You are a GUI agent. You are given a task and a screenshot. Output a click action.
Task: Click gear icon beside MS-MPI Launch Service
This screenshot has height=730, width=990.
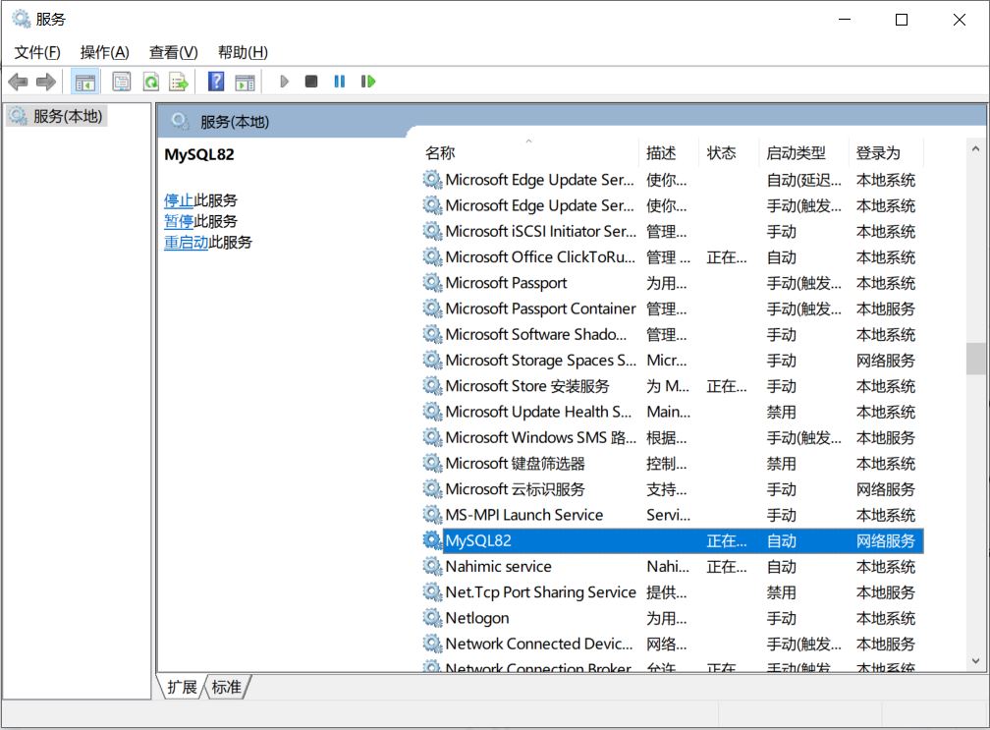(x=432, y=515)
